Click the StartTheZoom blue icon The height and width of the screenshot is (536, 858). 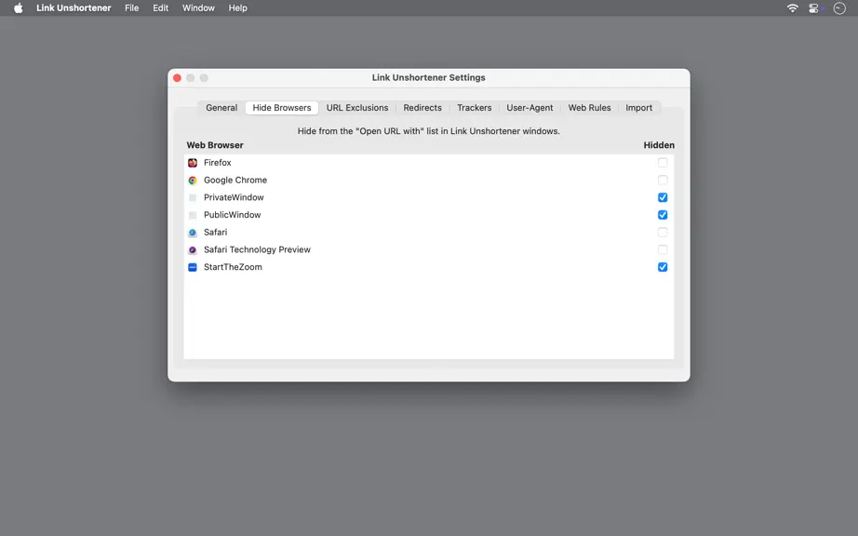193,267
